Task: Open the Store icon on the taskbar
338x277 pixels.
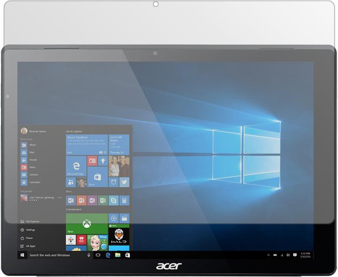Action: click(x=127, y=255)
